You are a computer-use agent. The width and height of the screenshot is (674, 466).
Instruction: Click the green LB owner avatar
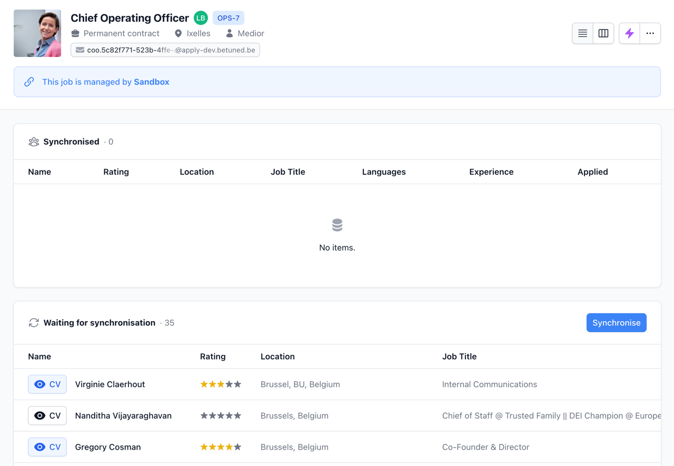[201, 18]
